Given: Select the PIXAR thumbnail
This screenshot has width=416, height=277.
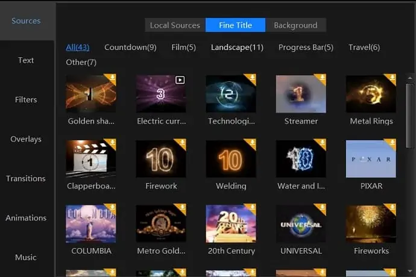Looking at the screenshot, I should (371, 159).
